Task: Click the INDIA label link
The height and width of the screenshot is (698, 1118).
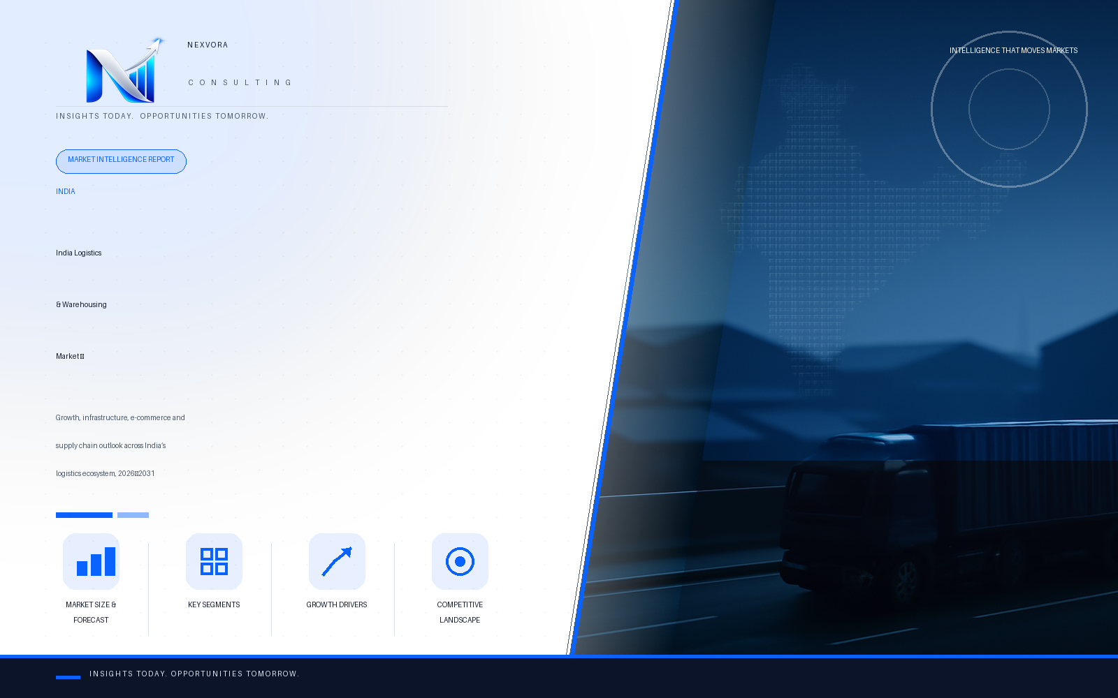Action: [x=66, y=191]
